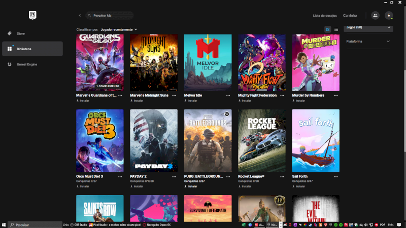Open Surviving the Aftermath cover thumbnail

(x=208, y=208)
